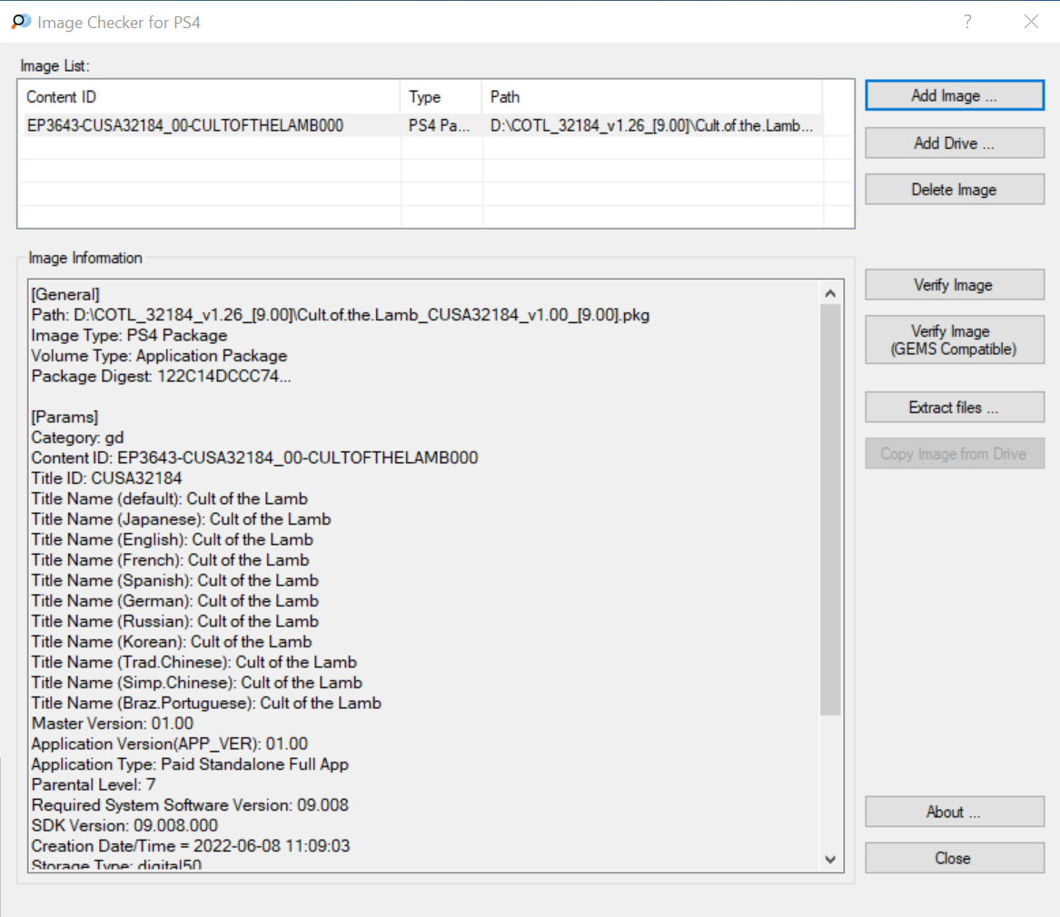
Task: Click the scroll down arrow in Image Information
Action: [830, 858]
